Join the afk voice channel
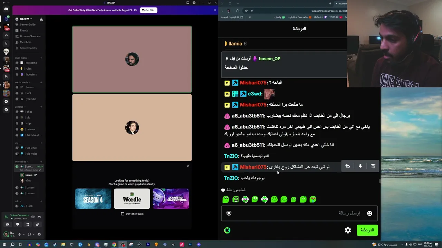This screenshot has width=442, height=248. (28, 206)
